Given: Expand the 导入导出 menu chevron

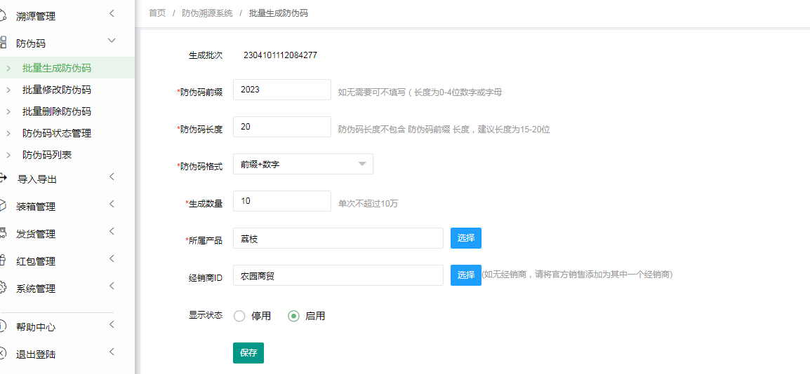Looking at the screenshot, I should pyautogui.click(x=112, y=177).
